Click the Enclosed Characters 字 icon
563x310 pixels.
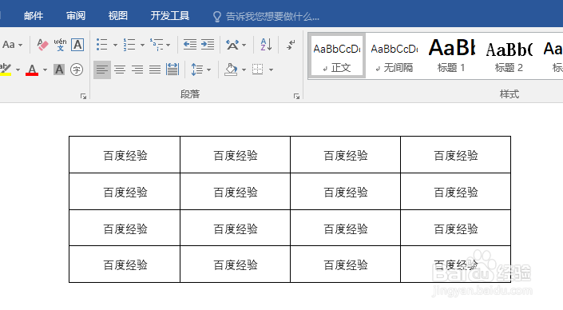coord(77,70)
